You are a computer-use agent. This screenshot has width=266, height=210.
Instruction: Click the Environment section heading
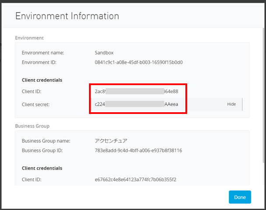coord(29,38)
